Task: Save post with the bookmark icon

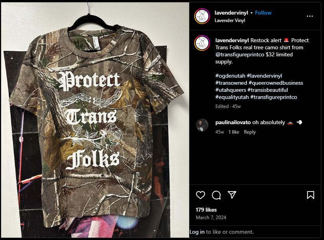Action: click(x=310, y=195)
